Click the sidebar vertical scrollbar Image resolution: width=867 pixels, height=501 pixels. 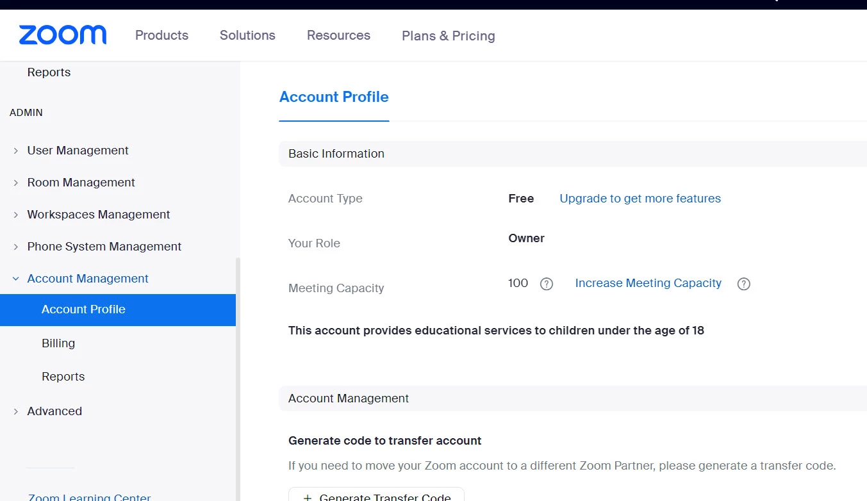(x=238, y=378)
